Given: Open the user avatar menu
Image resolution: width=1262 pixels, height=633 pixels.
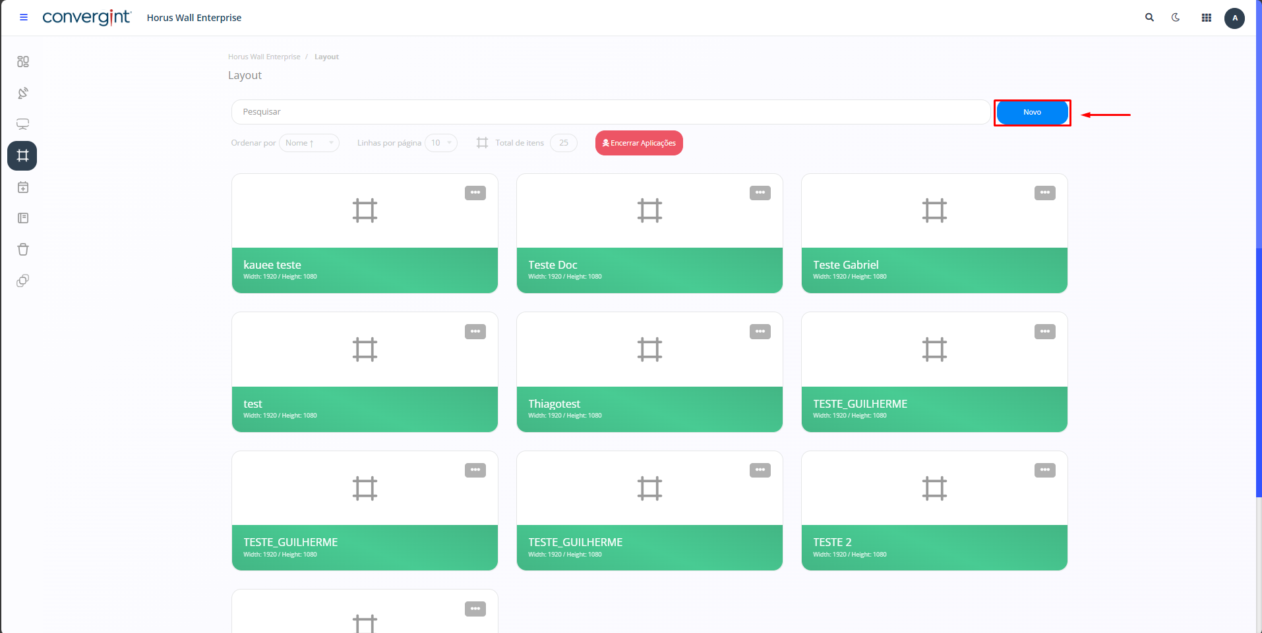Looking at the screenshot, I should pos(1234,18).
